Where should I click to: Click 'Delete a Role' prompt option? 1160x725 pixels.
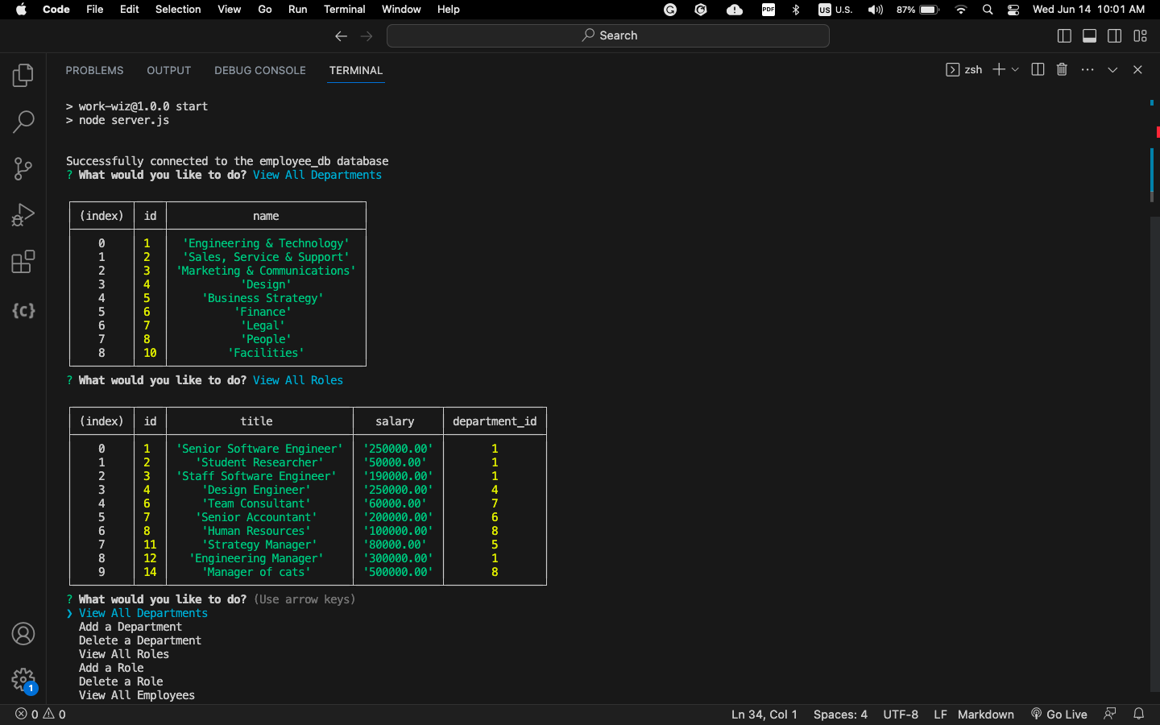[121, 681]
